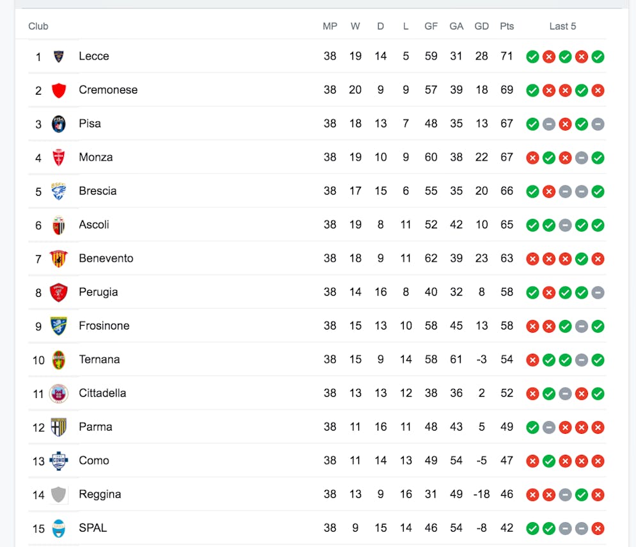Click the Lecce club crest icon
Viewport: 636px width, 547px height.
(59, 56)
